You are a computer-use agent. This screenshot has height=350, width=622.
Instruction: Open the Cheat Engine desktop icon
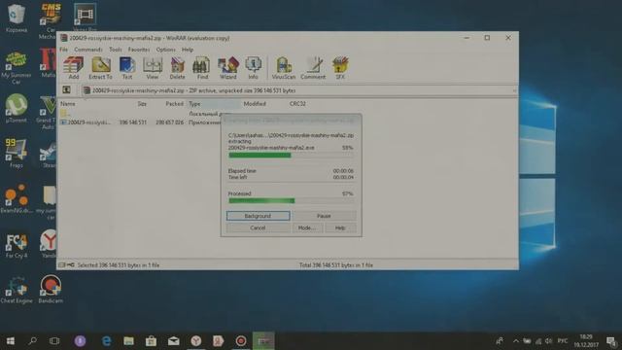click(x=17, y=291)
